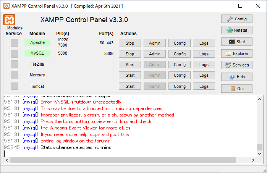The image size is (267, 173).
Task: Open MySQL Config menu
Action: click(x=180, y=54)
